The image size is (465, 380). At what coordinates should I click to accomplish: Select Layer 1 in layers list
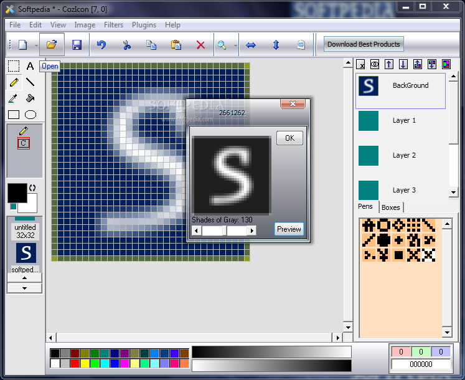[x=400, y=121]
